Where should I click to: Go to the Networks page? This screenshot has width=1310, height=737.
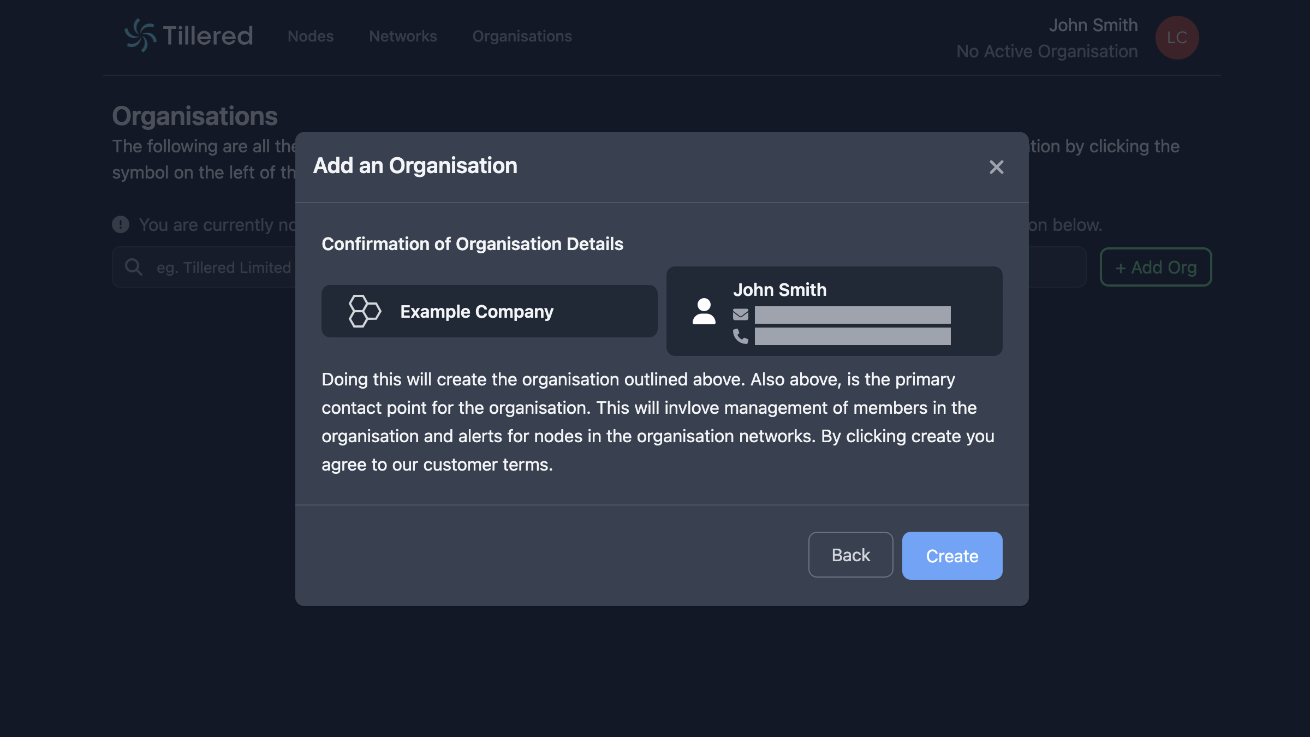(403, 37)
